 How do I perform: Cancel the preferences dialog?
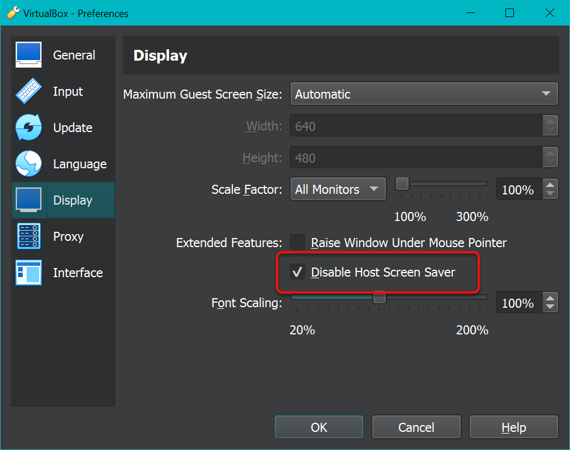416,427
